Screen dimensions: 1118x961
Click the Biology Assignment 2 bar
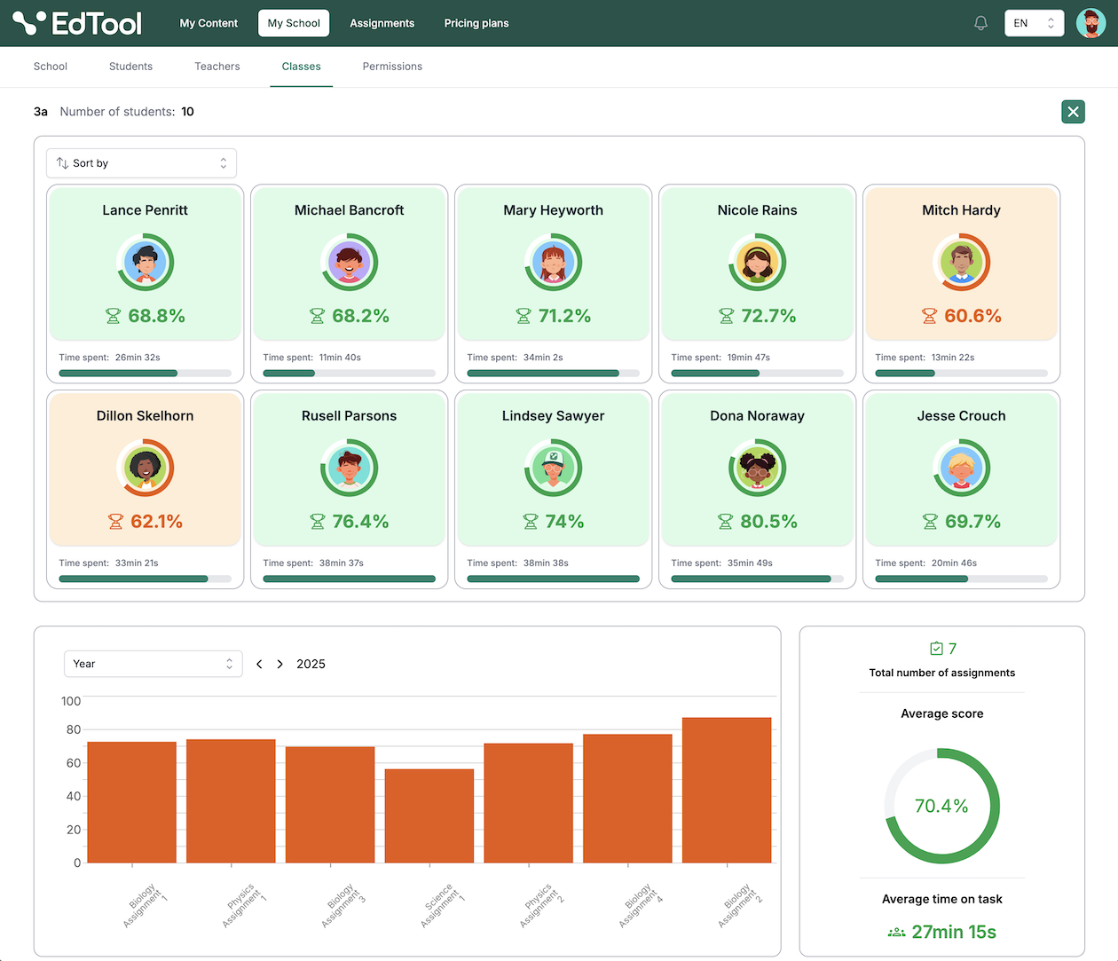click(x=727, y=790)
